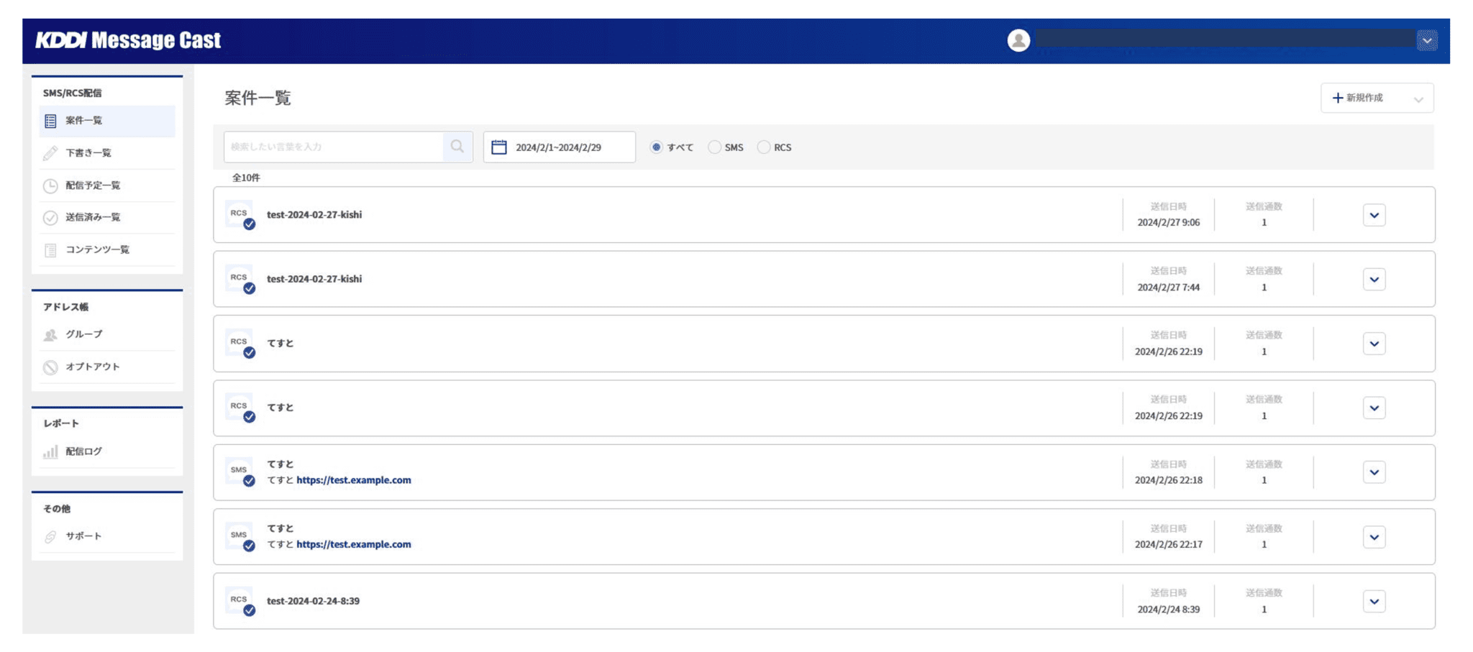Image resolution: width=1473 pixels, height=652 pixels.
Task: Click the 下書き一覧 pencil icon
Action: tap(50, 153)
